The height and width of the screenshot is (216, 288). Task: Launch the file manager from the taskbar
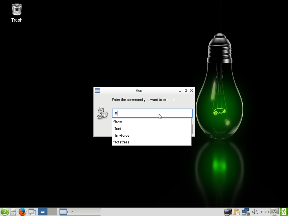click(x=13, y=212)
